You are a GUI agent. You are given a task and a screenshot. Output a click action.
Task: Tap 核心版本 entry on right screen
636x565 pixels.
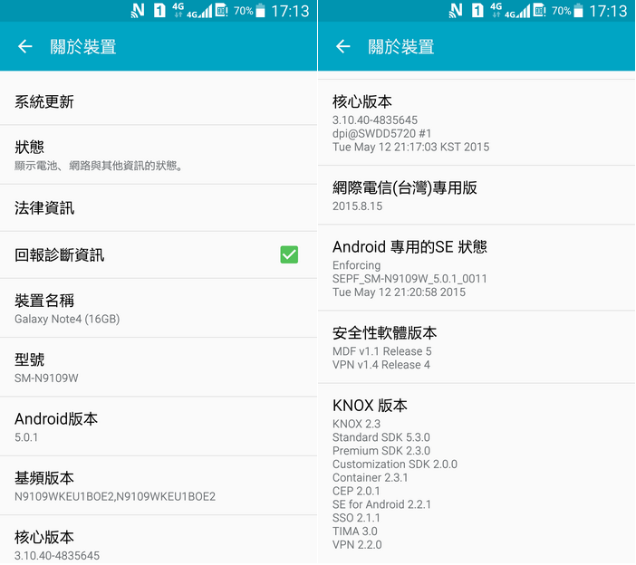[x=477, y=122]
